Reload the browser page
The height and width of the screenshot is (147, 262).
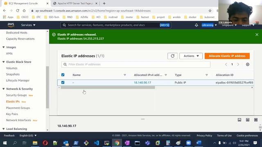pos(18,11)
